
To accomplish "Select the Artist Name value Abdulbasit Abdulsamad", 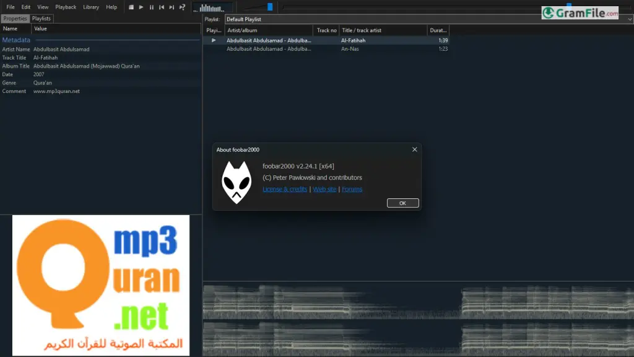I will 61,50.
